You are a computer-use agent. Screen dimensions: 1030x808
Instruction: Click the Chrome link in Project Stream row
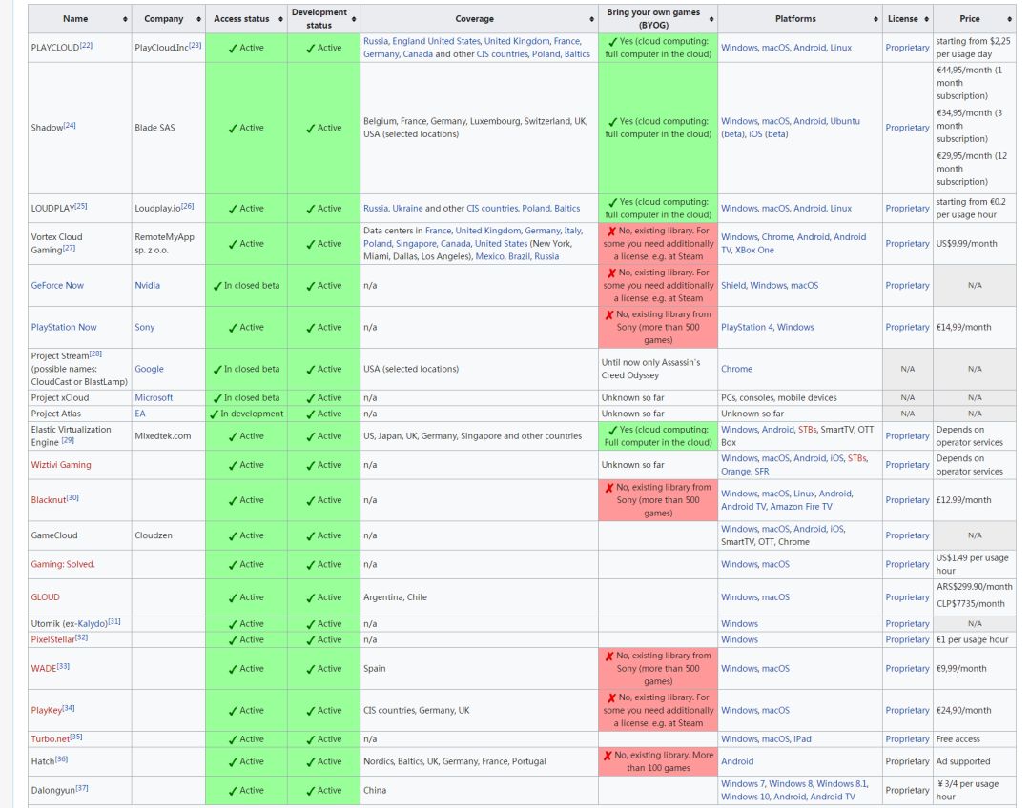(x=736, y=369)
